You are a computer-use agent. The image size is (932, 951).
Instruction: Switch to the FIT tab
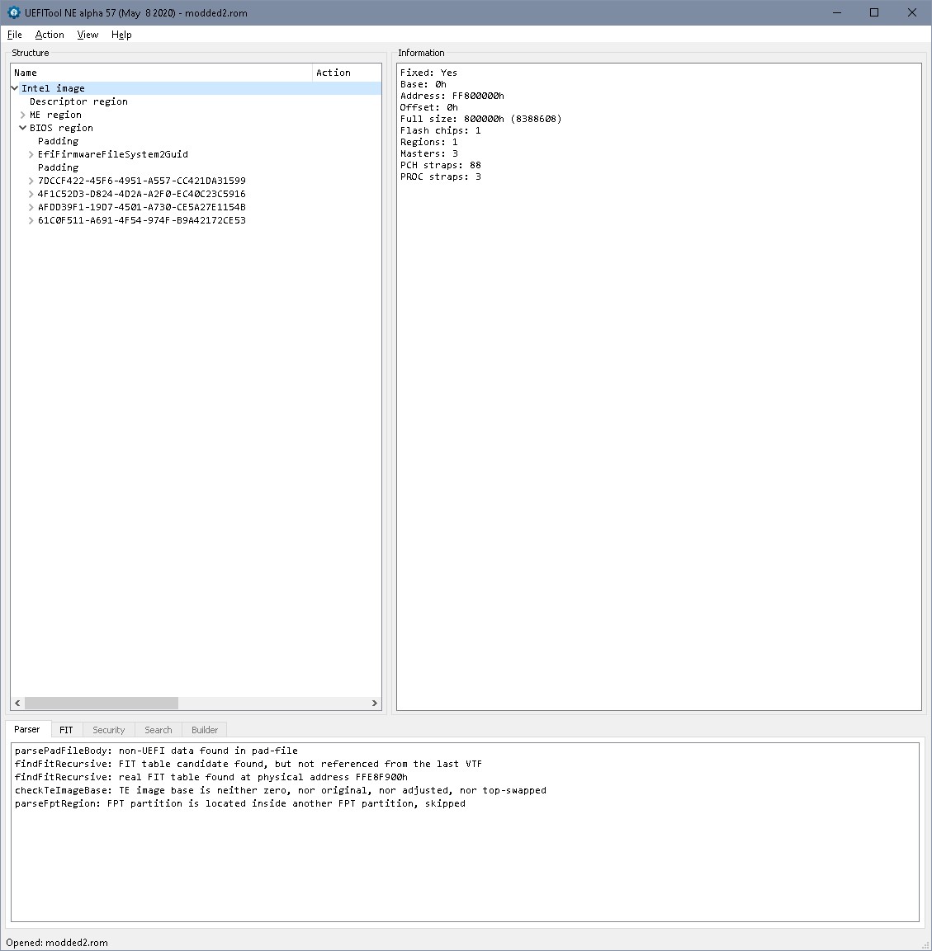pyautogui.click(x=66, y=730)
